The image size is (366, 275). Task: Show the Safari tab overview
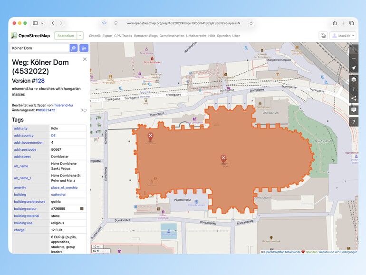(x=352, y=23)
